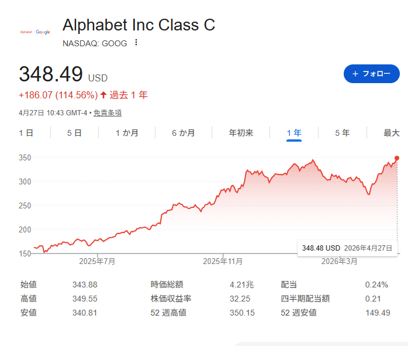This screenshot has width=408, height=346.
Task: Switch to the 1か月 chart range
Action: click(127, 133)
